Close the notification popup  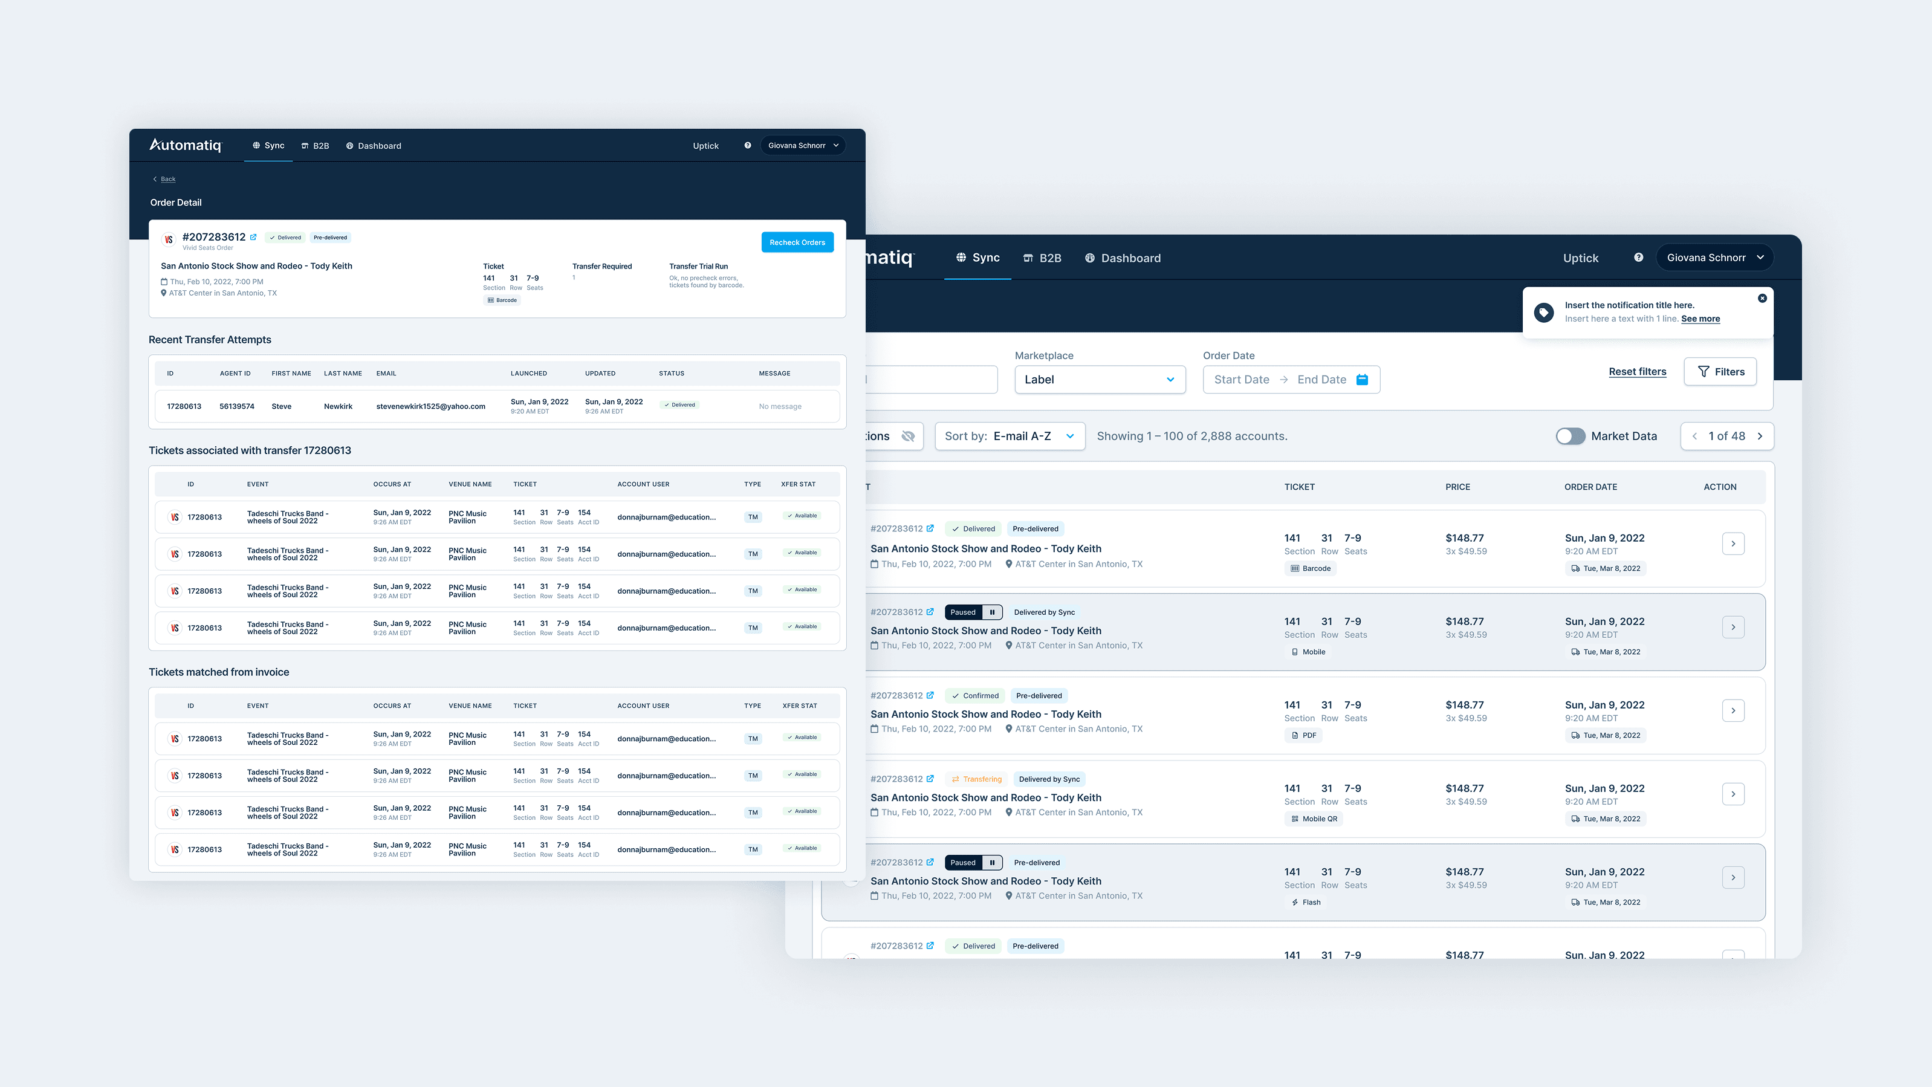point(1762,299)
